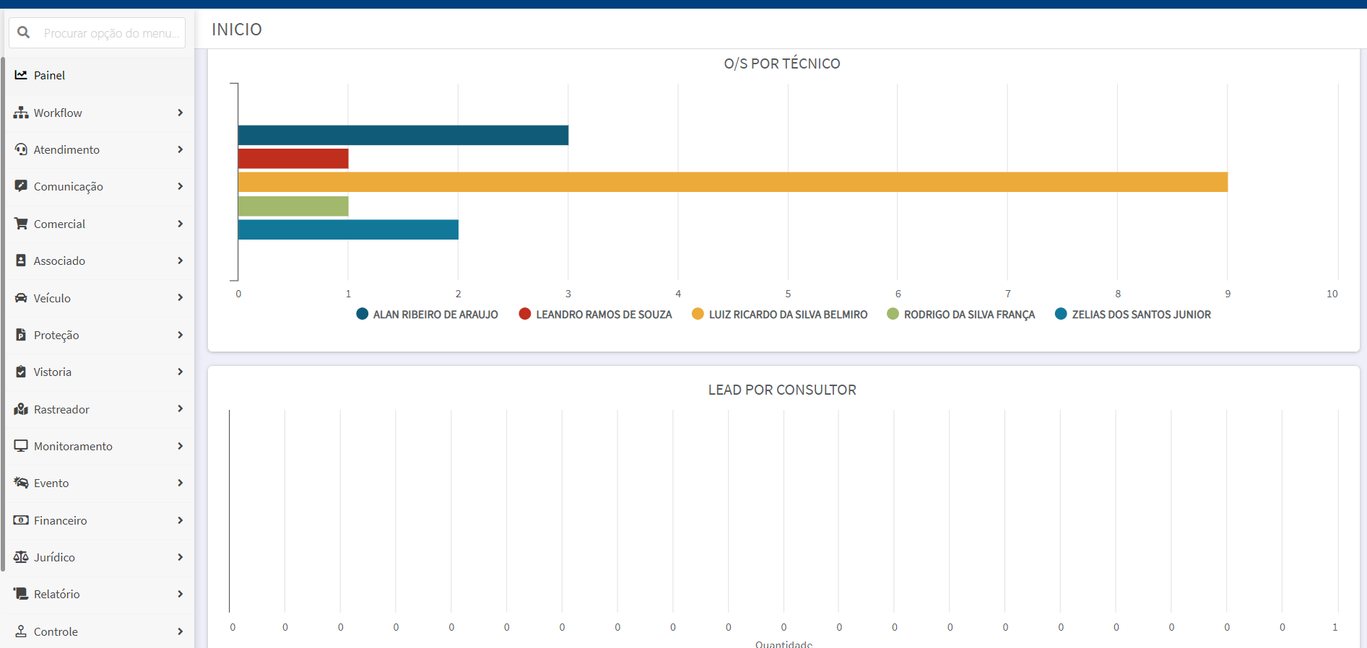Click the red bar in the chart
This screenshot has width=1367, height=648.
tap(293, 159)
